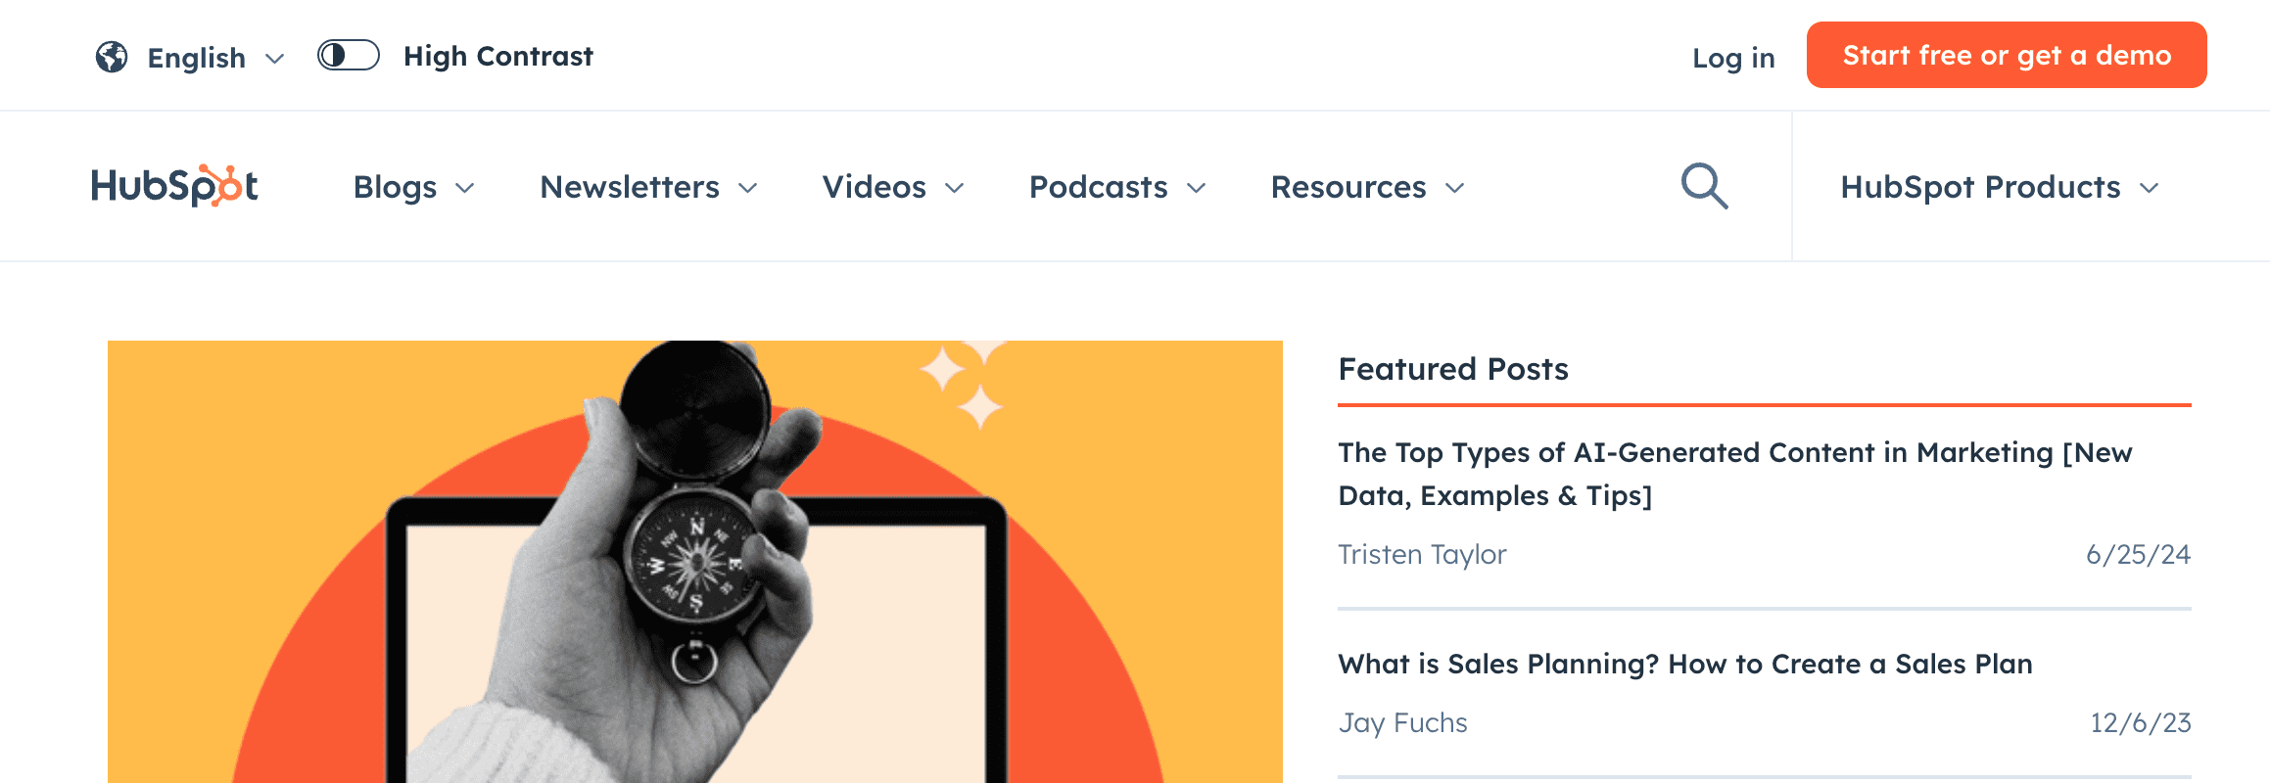Image resolution: width=2270 pixels, height=783 pixels.
Task: Expand the Newsletters menu
Action: [x=648, y=187]
